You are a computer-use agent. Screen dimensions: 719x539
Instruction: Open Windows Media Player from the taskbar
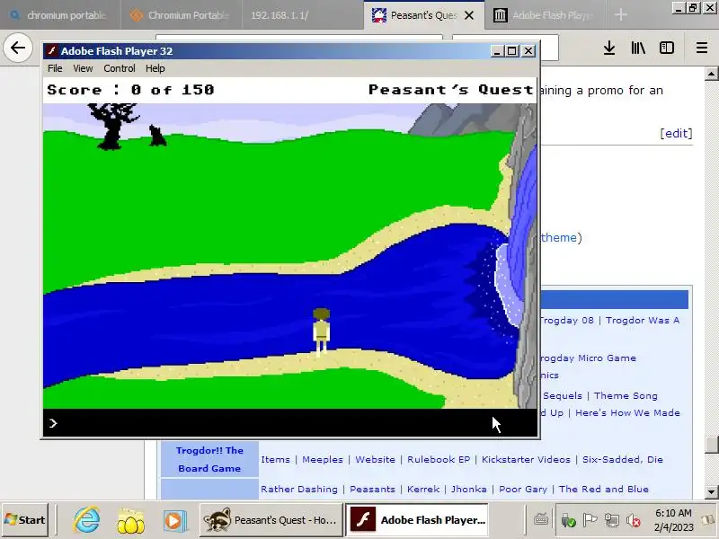click(x=173, y=521)
